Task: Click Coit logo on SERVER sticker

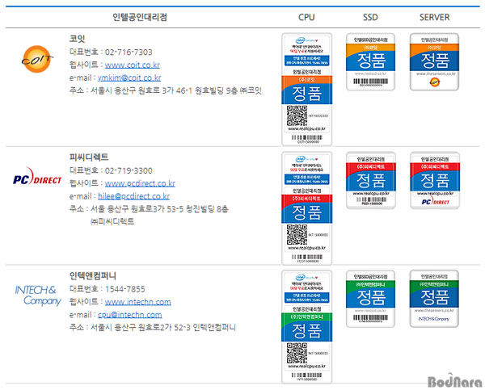Action: pos(435,82)
